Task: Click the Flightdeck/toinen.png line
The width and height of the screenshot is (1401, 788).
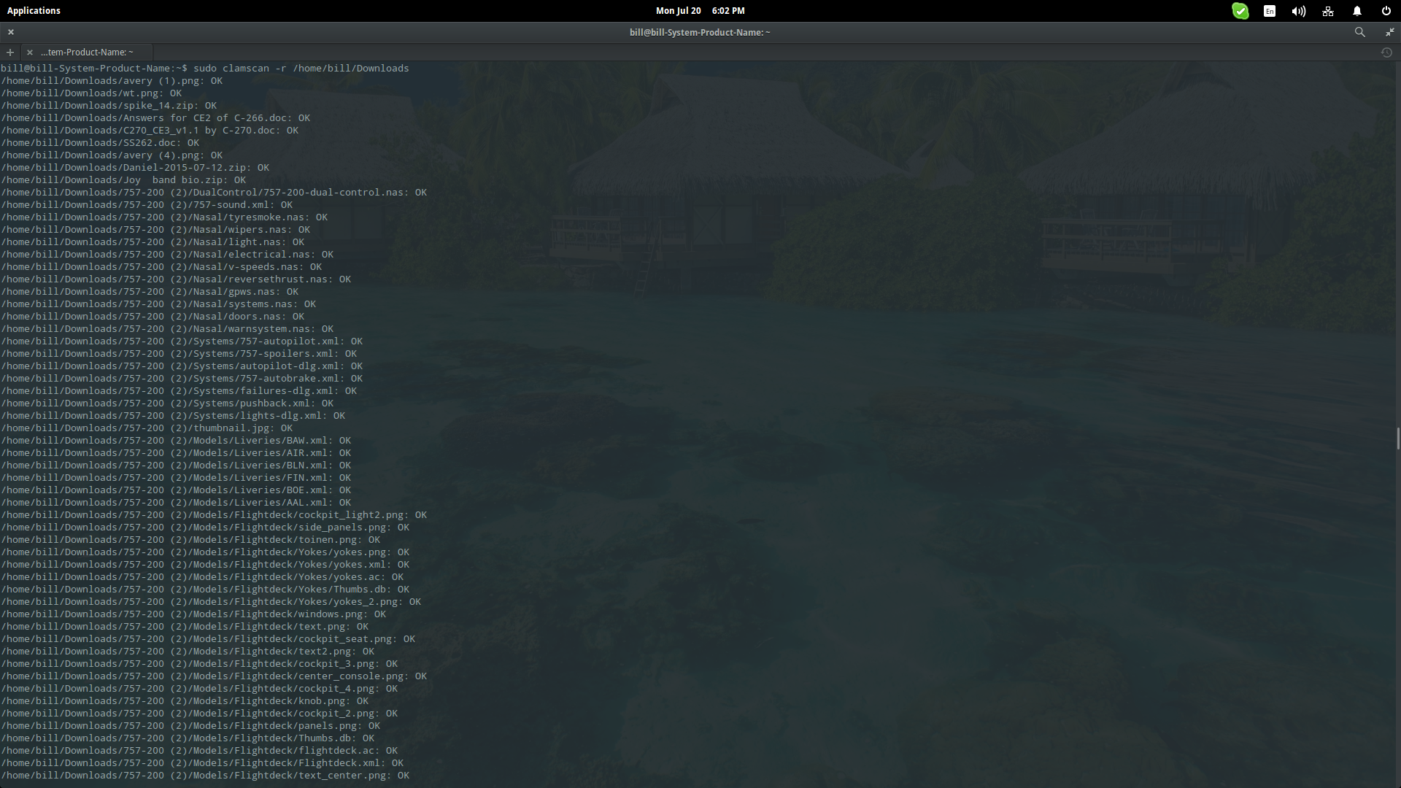Action: coord(190,539)
